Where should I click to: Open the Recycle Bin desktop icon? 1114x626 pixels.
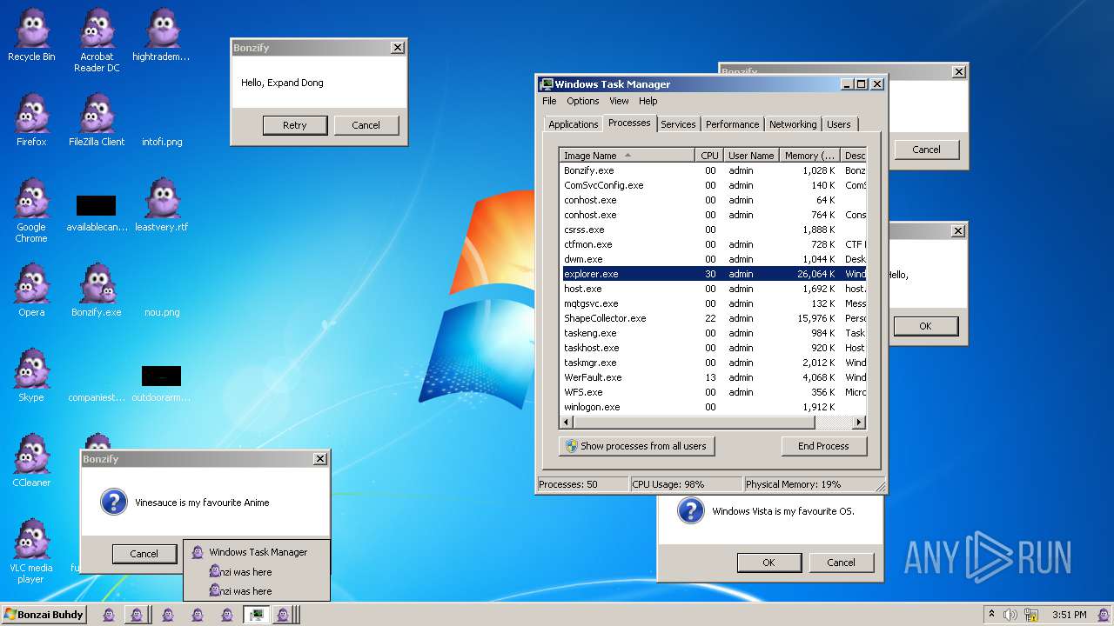pyautogui.click(x=31, y=35)
